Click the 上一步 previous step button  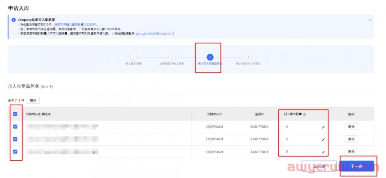coord(319,166)
